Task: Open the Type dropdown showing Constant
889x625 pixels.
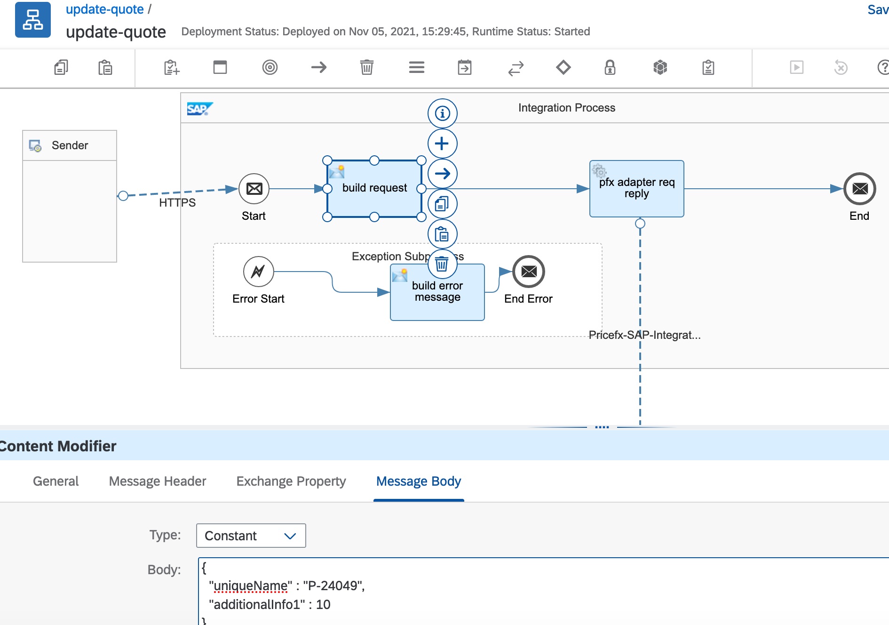Action: pyautogui.click(x=251, y=536)
